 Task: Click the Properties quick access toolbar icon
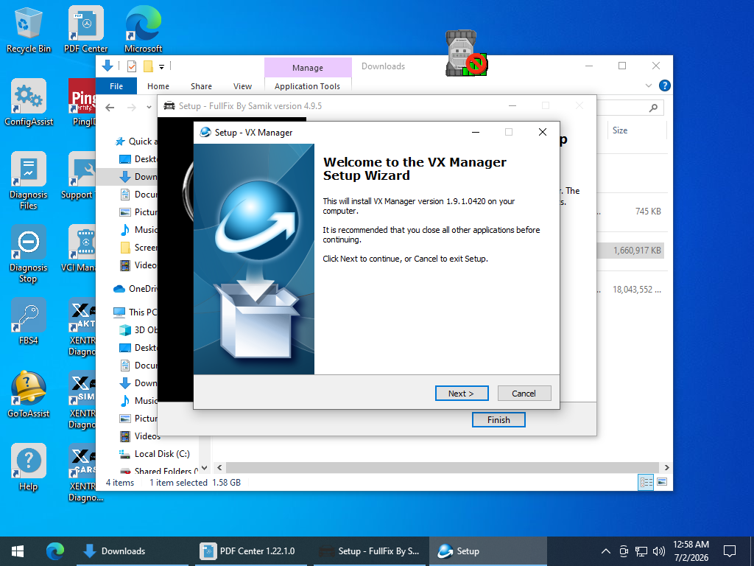132,66
